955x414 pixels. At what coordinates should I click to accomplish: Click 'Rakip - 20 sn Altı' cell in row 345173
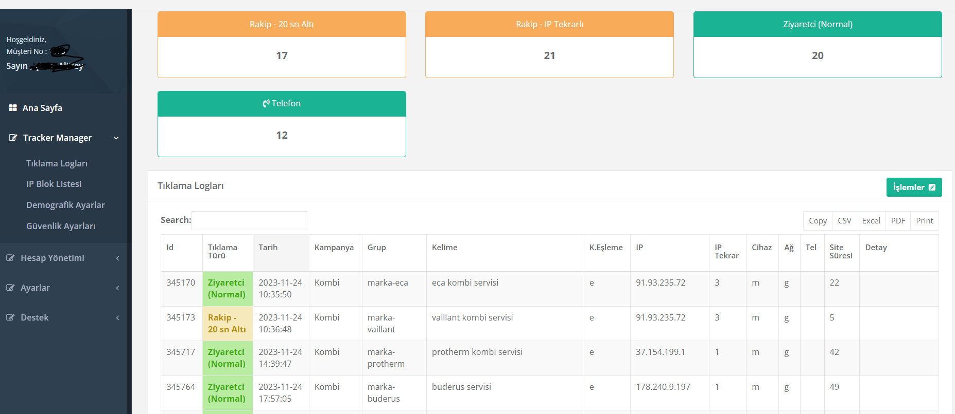[x=227, y=324]
